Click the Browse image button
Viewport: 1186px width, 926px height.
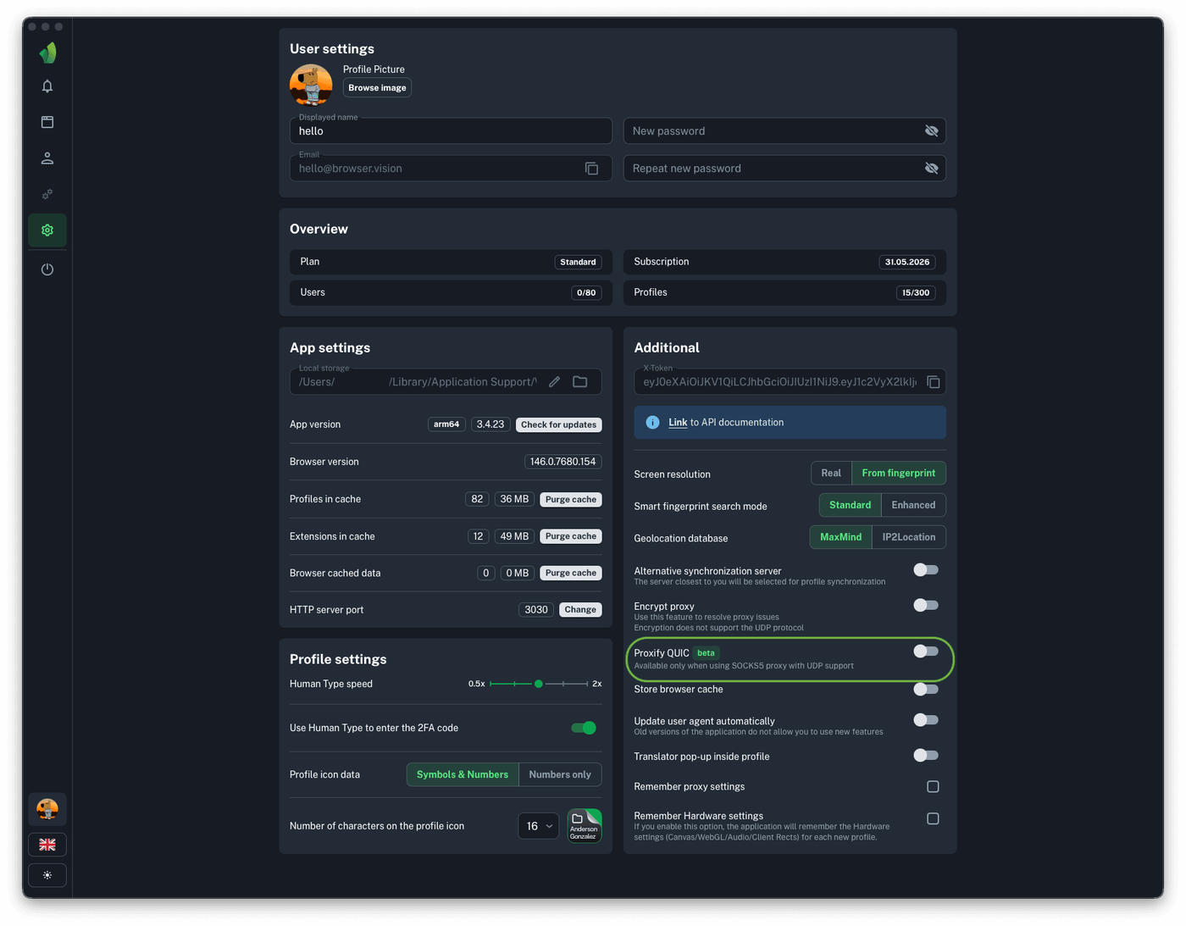377,88
